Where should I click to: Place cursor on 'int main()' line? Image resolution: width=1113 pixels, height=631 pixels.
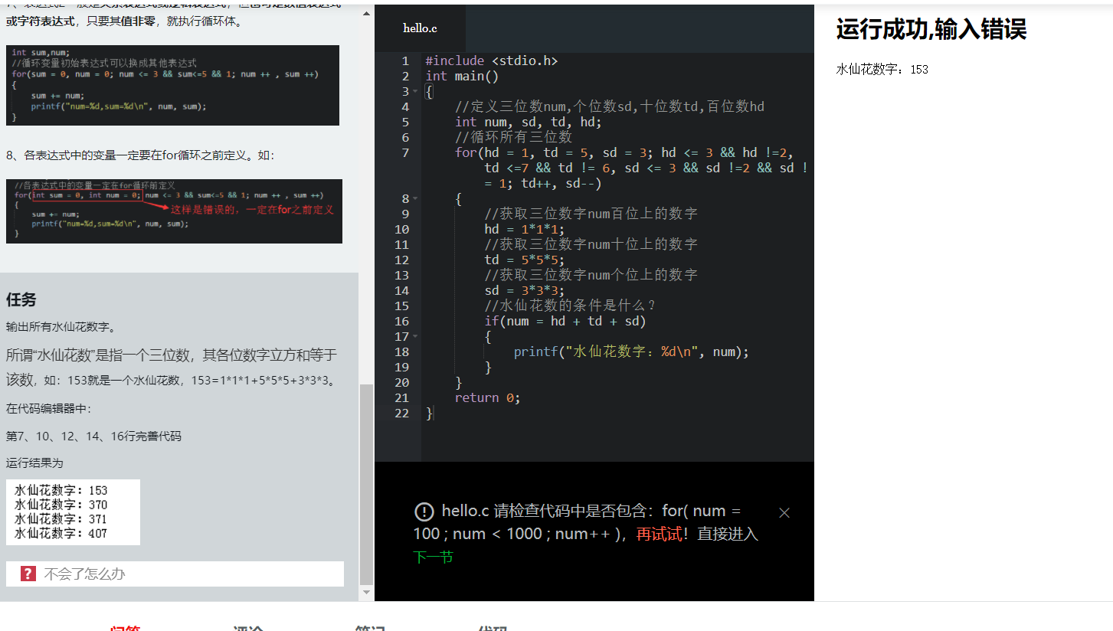(462, 76)
